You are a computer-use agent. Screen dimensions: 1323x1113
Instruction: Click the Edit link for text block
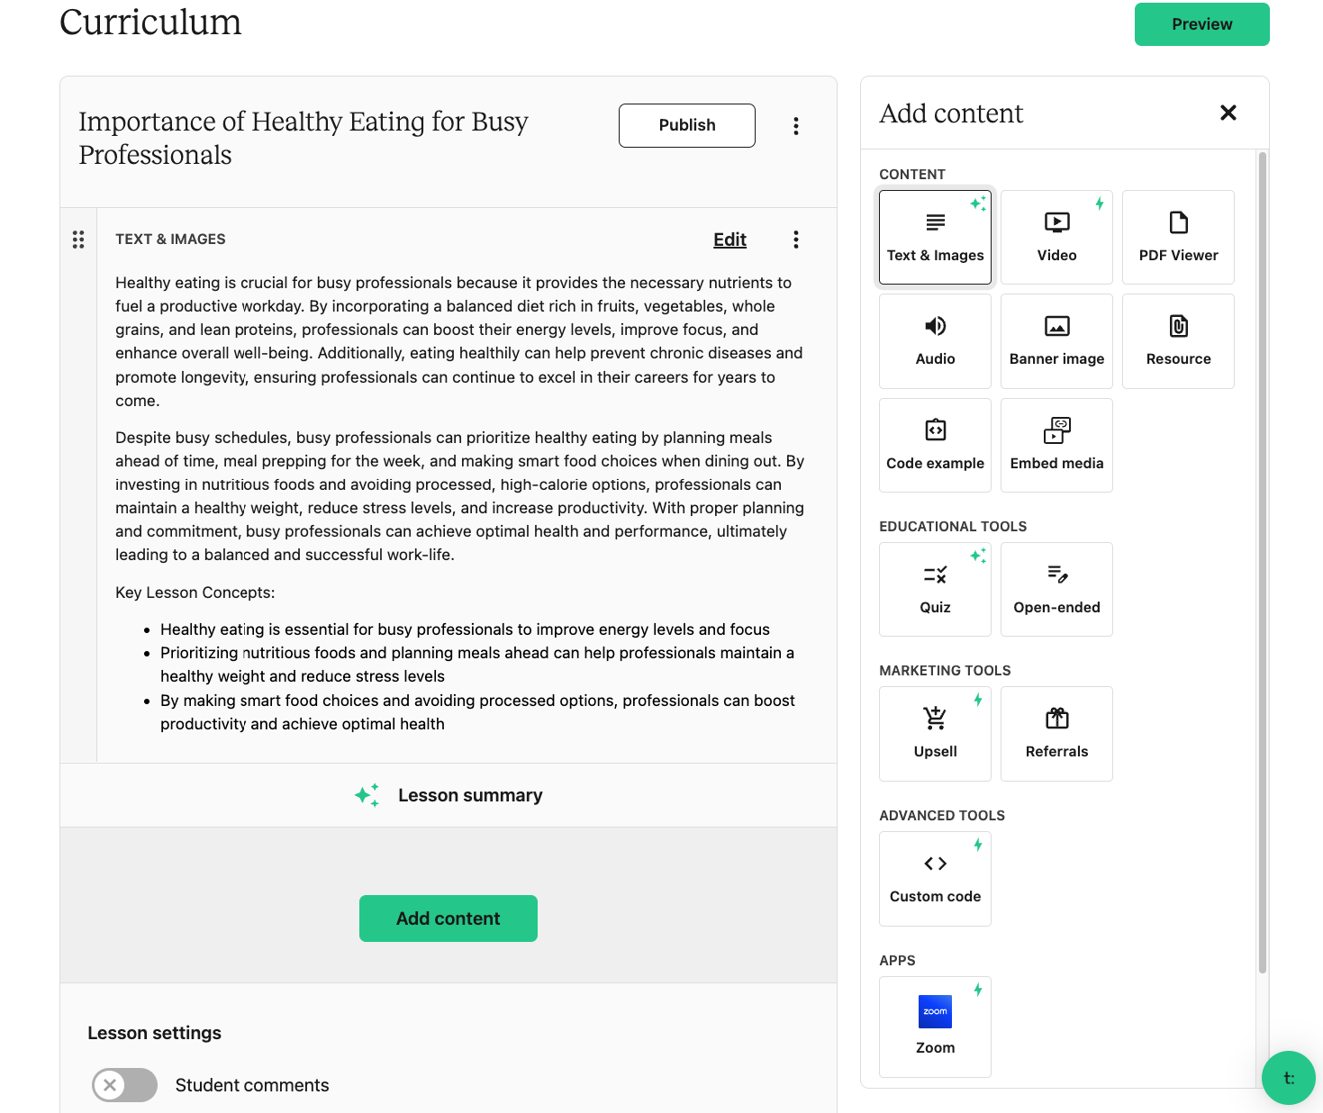pos(729,240)
